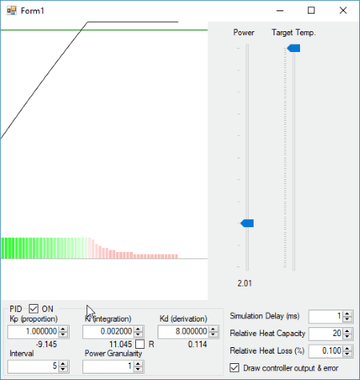Viewport: 360px width, 380px height.
Task: Minimize the Form1 window
Action: pos(280,10)
